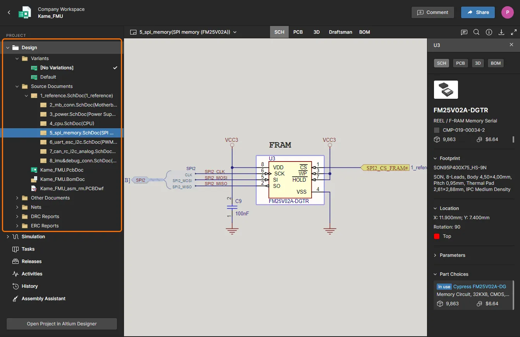Open the comments panel icon in toolbar
Screen dimensions: 520x337
coord(464,32)
